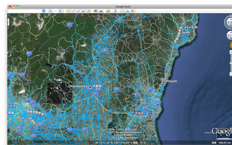Click the route 120 shield
Screen dimensions: 232x145
pos(22,75)
